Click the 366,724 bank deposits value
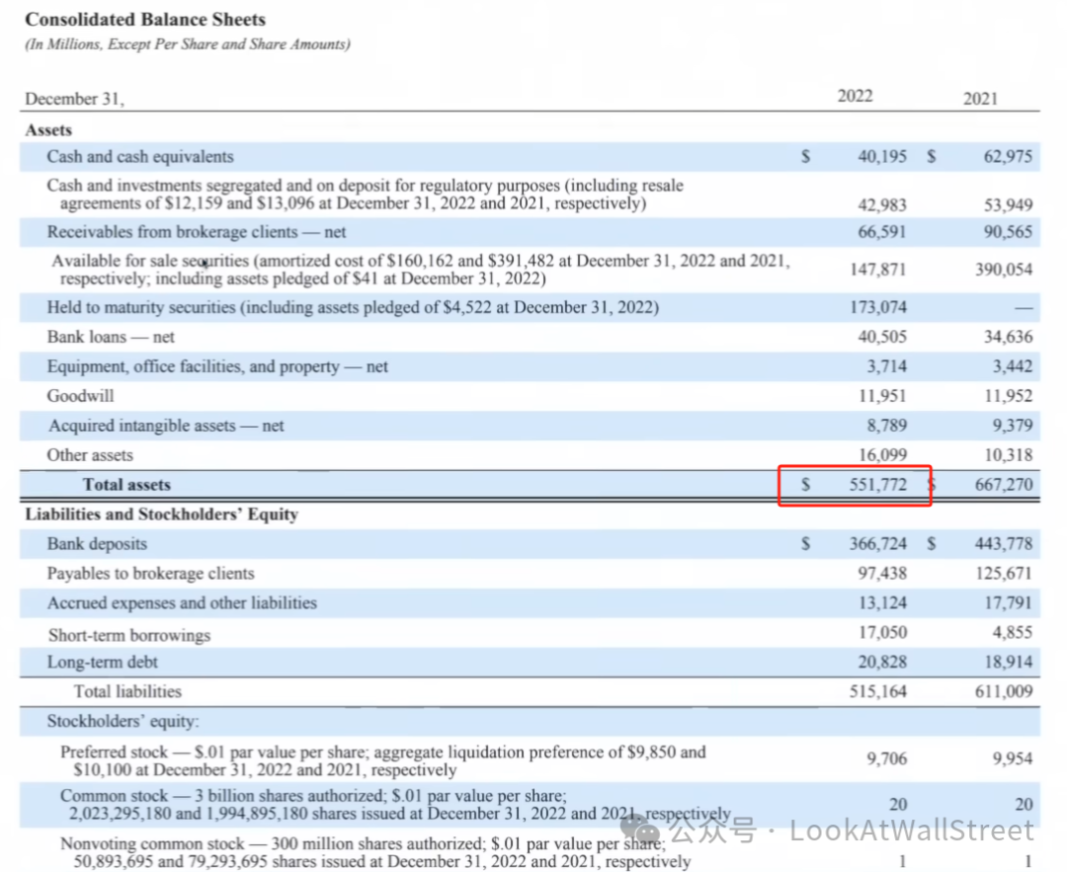 point(878,544)
